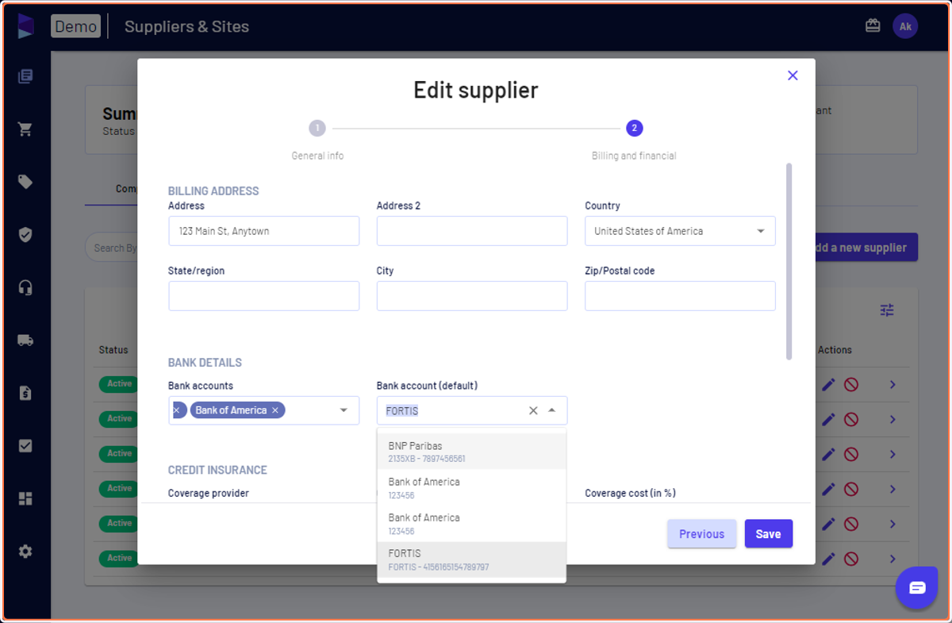Image resolution: width=952 pixels, height=623 pixels.
Task: Open the invoice dollar sidebar icon
Action: point(25,393)
